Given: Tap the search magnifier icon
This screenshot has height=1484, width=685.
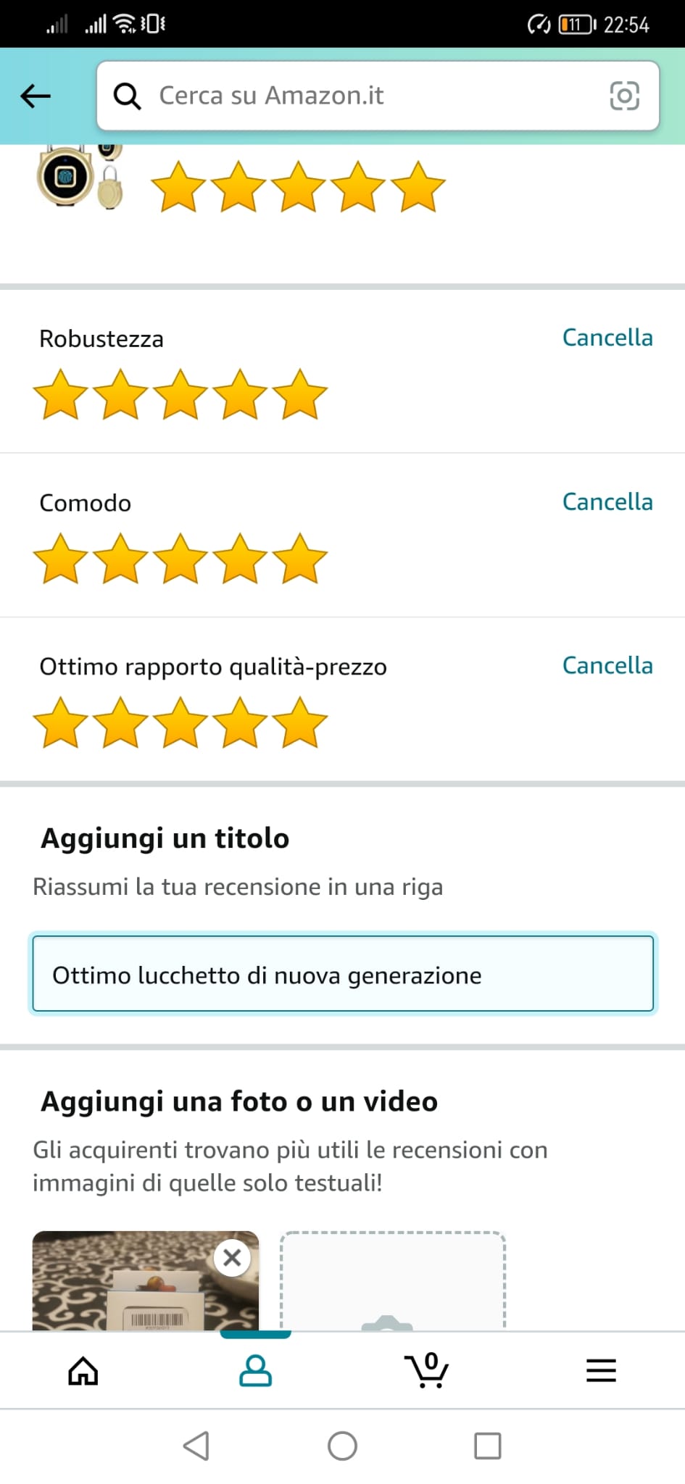Looking at the screenshot, I should point(128,96).
